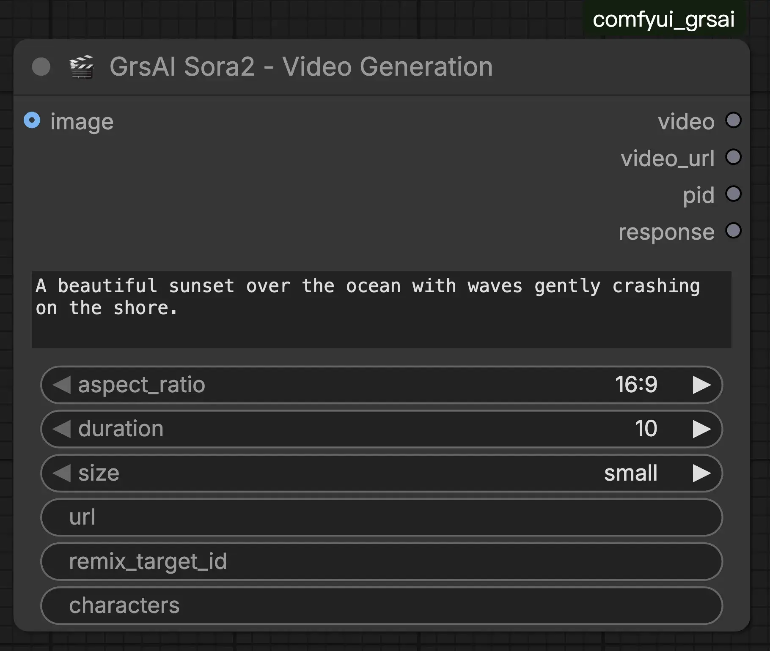Toggle the node collapse dot

(41, 67)
